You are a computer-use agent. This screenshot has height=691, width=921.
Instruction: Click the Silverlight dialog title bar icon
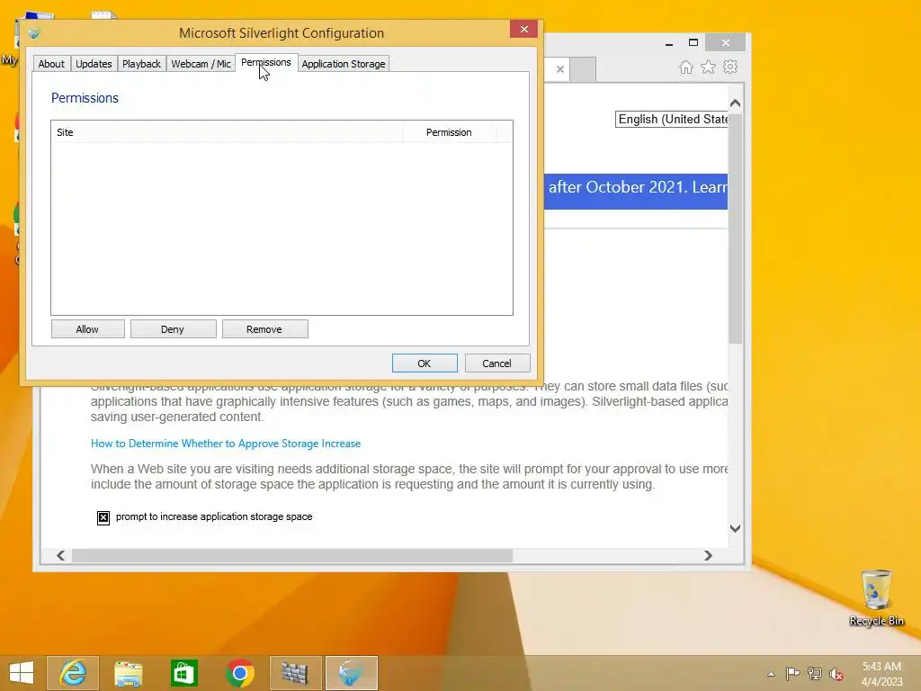tap(34, 33)
